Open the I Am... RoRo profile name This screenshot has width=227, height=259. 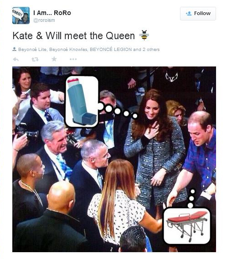[52, 13]
